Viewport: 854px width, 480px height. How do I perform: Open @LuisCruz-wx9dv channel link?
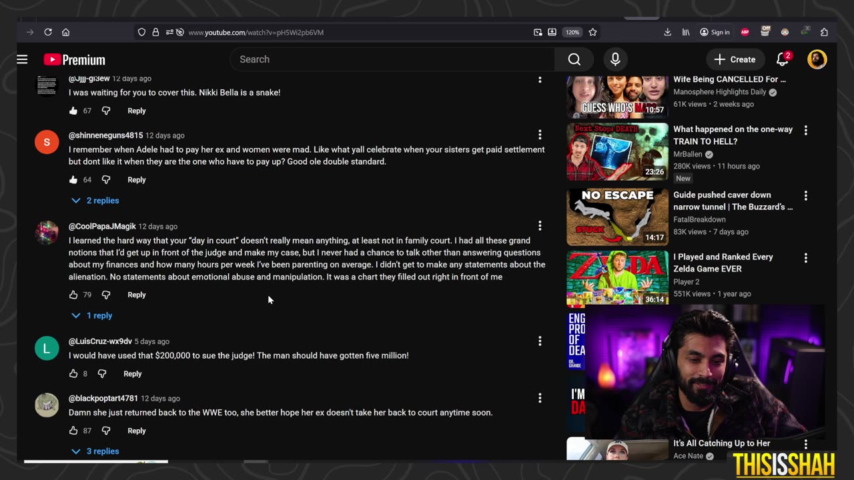point(100,341)
